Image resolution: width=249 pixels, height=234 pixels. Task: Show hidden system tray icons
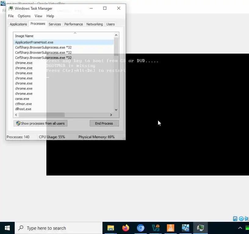point(240,228)
